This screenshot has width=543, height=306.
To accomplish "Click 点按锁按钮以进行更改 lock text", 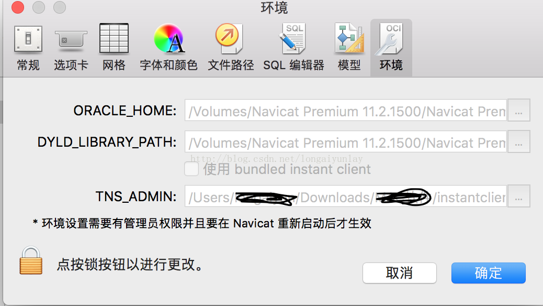I will (x=130, y=265).
